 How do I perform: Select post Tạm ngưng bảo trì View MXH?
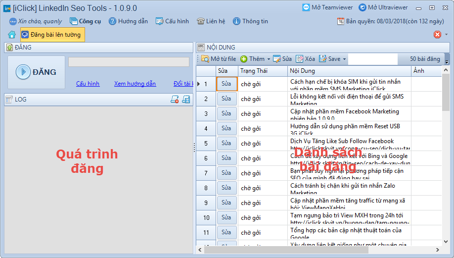[x=349, y=218]
